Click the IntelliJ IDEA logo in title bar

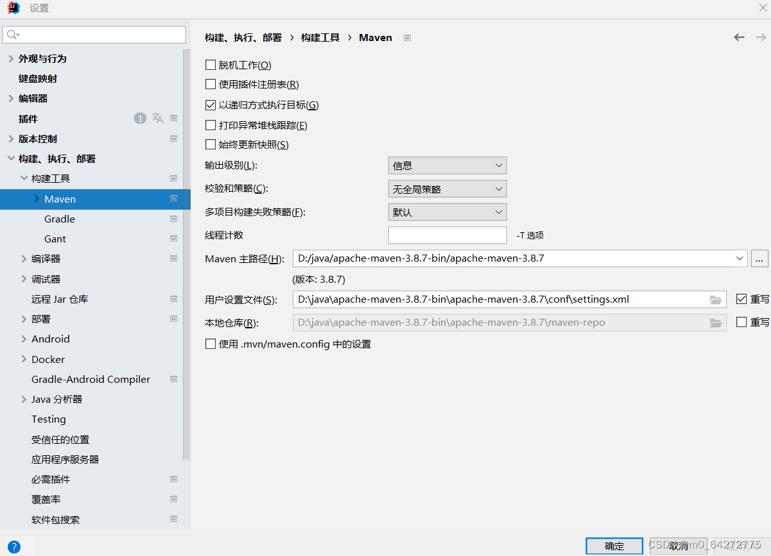pyautogui.click(x=13, y=8)
